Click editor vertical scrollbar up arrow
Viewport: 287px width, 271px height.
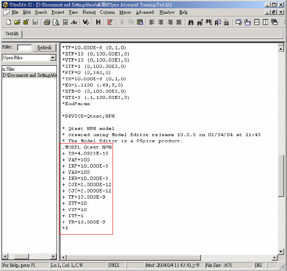(x=281, y=49)
